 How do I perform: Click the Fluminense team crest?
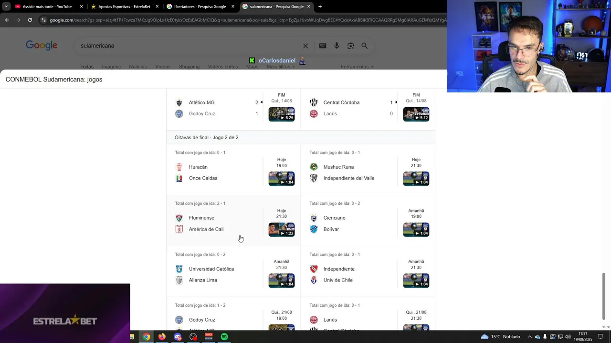pyautogui.click(x=179, y=218)
